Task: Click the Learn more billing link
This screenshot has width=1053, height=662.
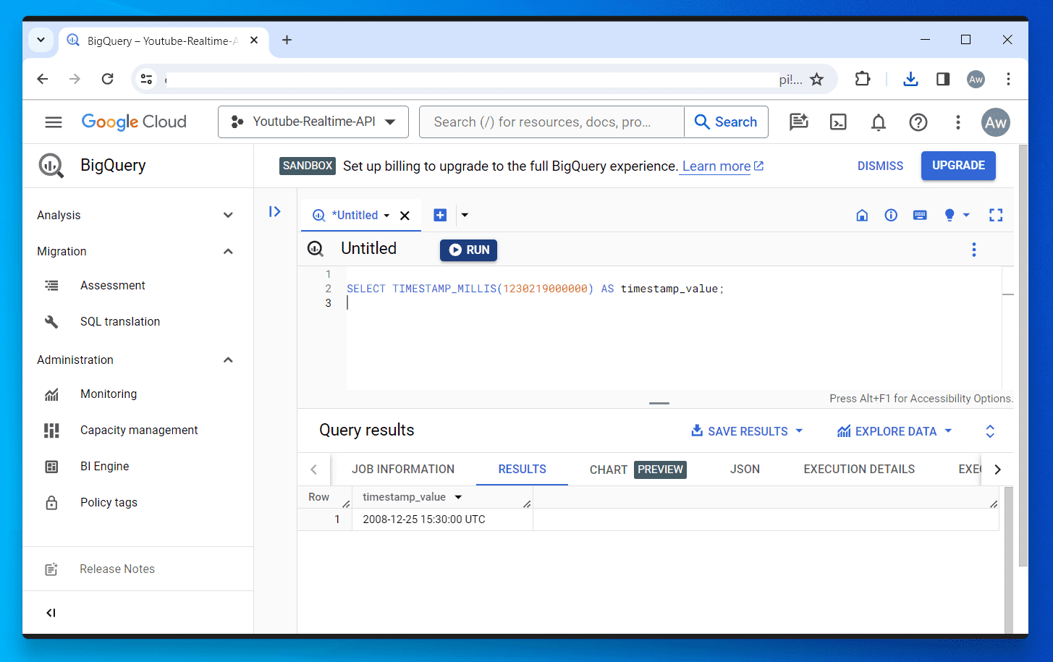Action: (x=716, y=166)
